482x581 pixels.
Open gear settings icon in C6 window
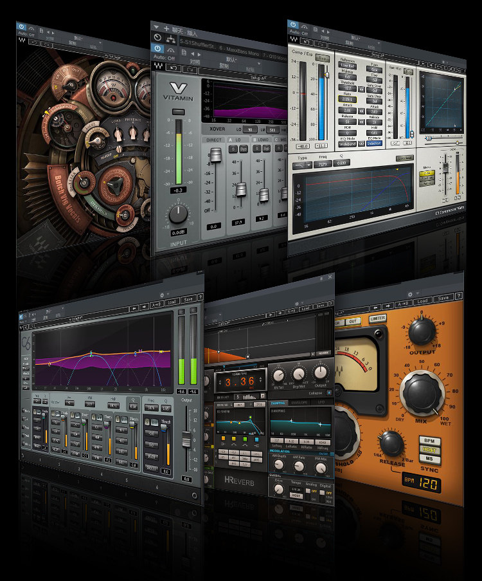click(x=162, y=295)
